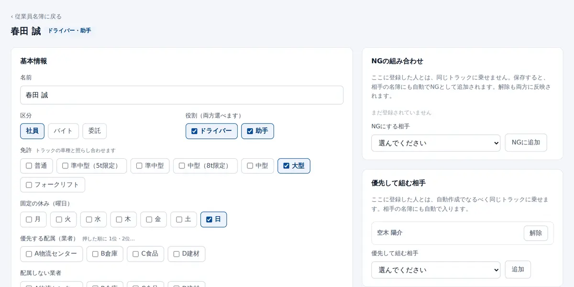The image size is (574, 287).
Task: Go back via 従業員名簿に戻る link
Action: [x=36, y=16]
